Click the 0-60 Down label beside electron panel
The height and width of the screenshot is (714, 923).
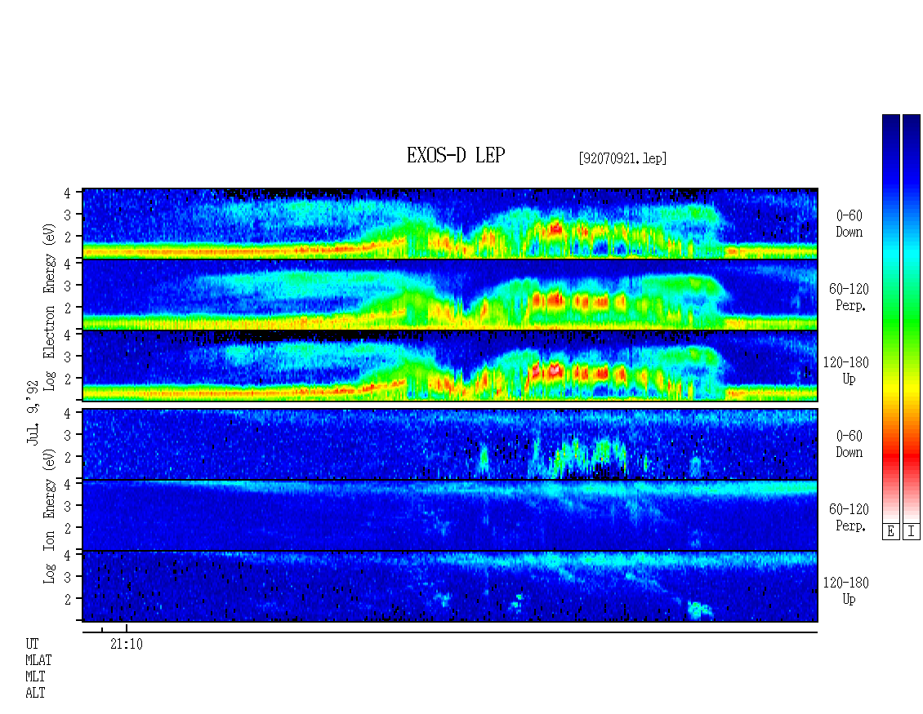[x=849, y=224]
